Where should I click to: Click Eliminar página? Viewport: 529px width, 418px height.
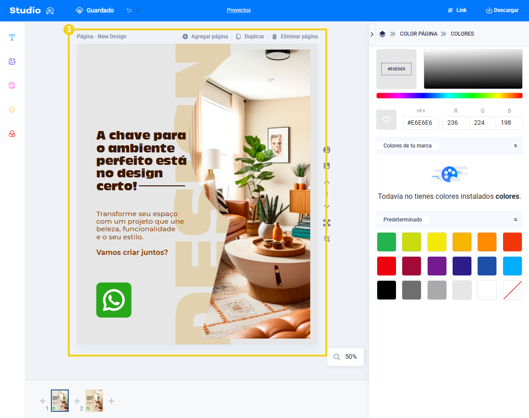(295, 37)
